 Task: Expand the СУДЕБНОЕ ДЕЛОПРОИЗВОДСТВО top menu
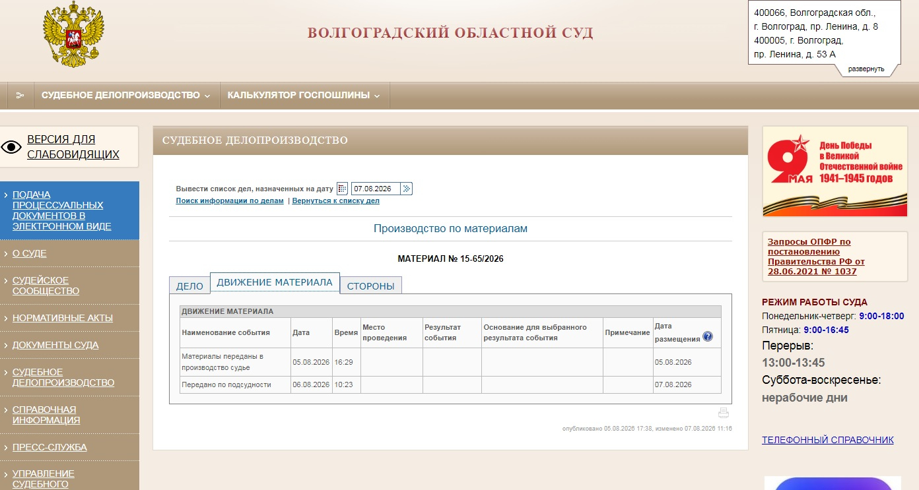pos(125,96)
